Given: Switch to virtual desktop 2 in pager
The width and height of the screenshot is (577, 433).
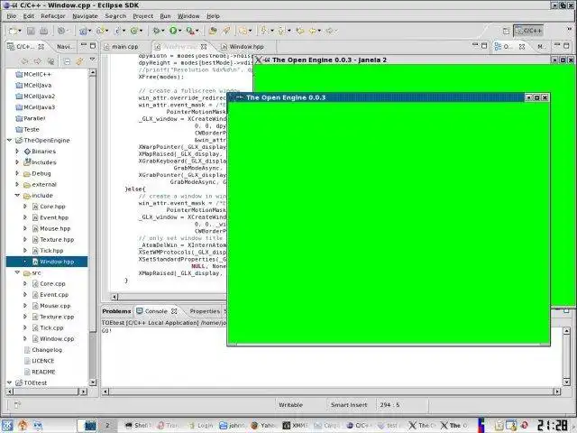Looking at the screenshot, I should 107,425.
